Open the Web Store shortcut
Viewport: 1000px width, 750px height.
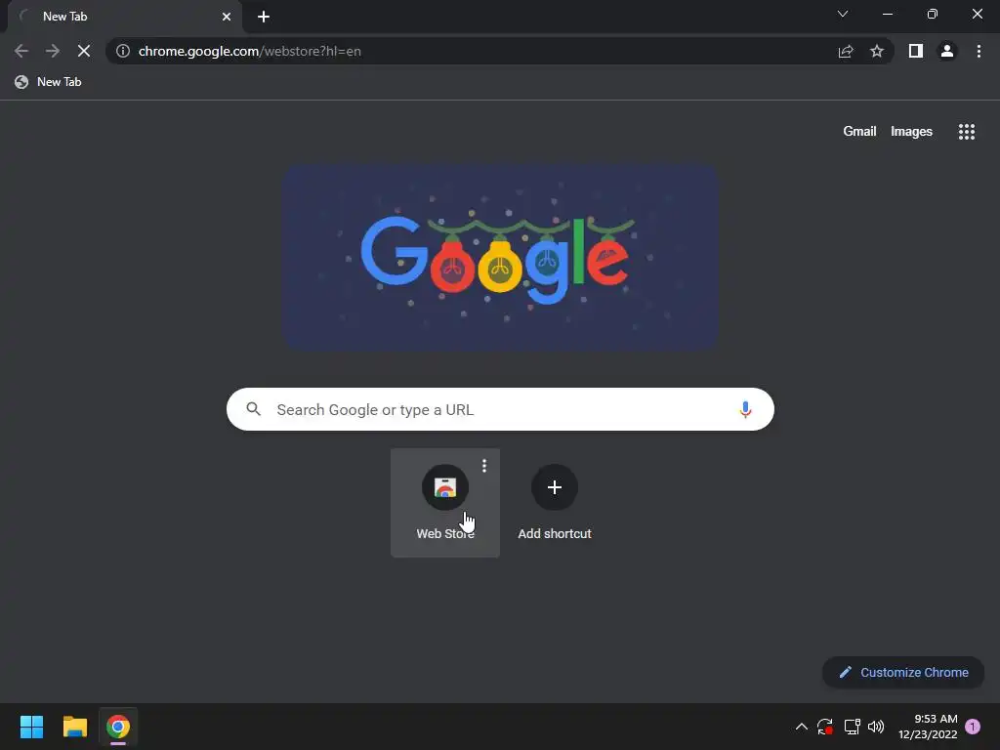point(445,503)
